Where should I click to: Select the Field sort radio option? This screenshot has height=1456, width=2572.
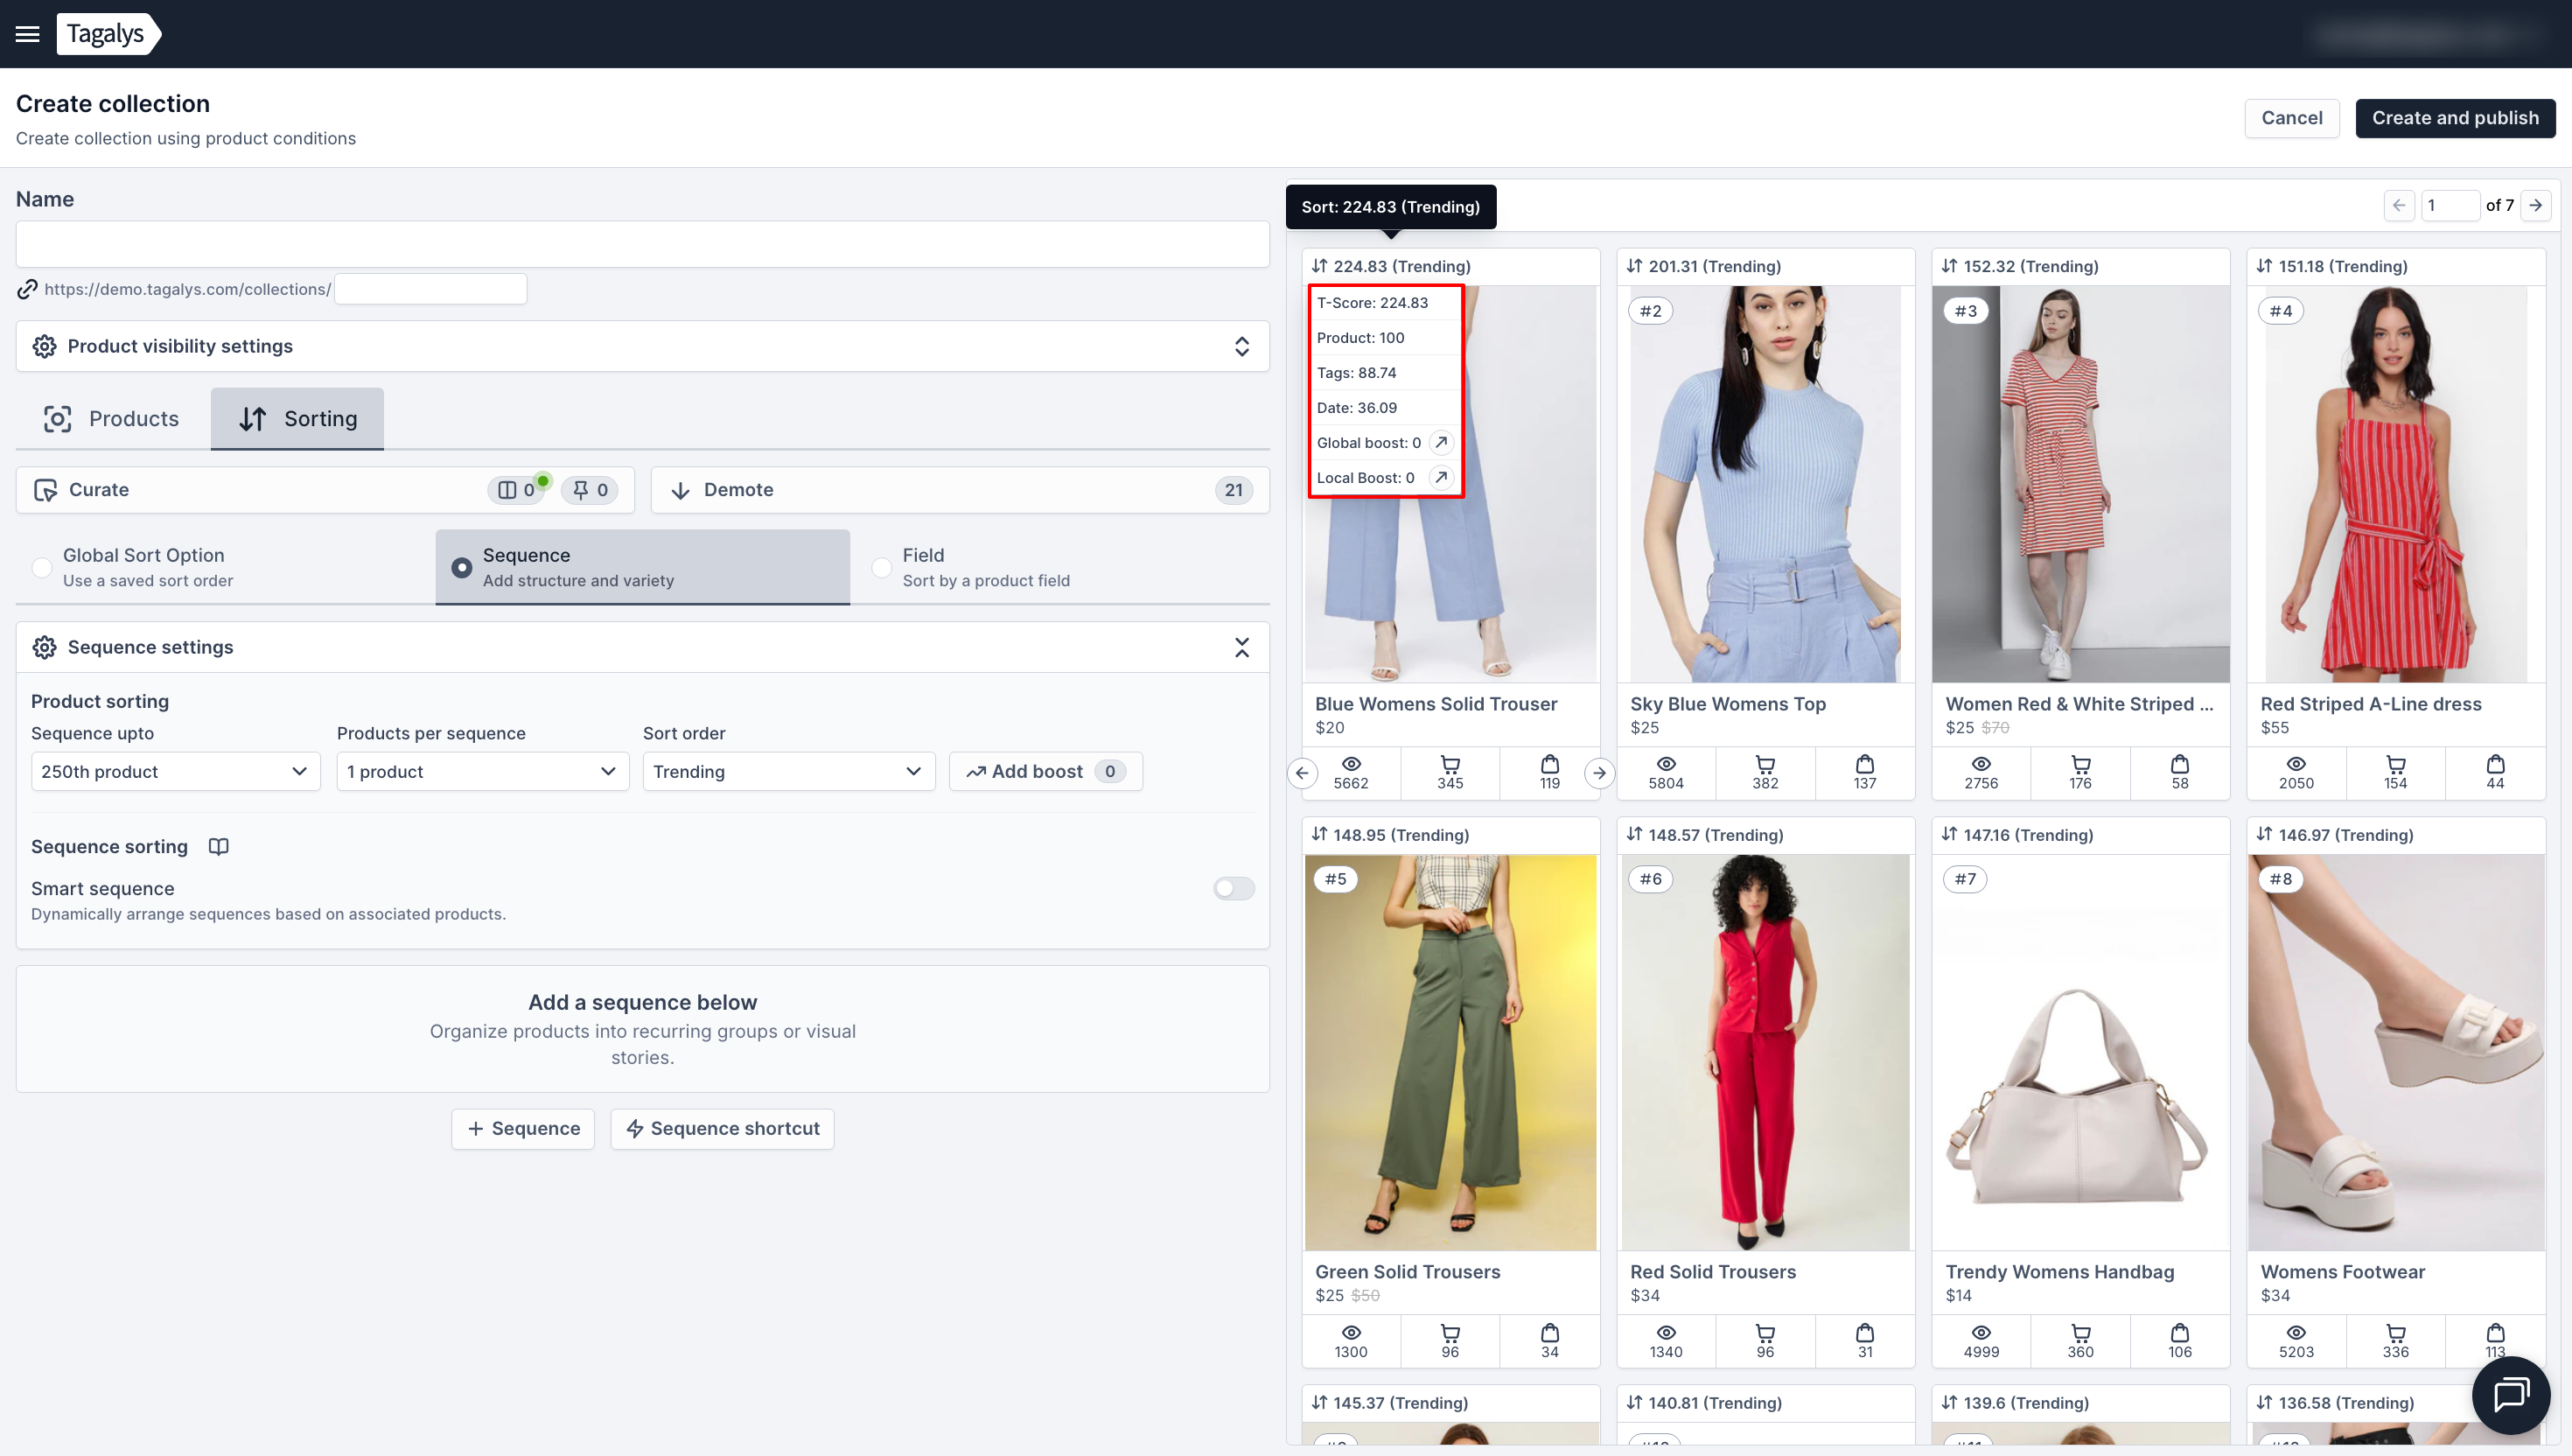pos(882,567)
